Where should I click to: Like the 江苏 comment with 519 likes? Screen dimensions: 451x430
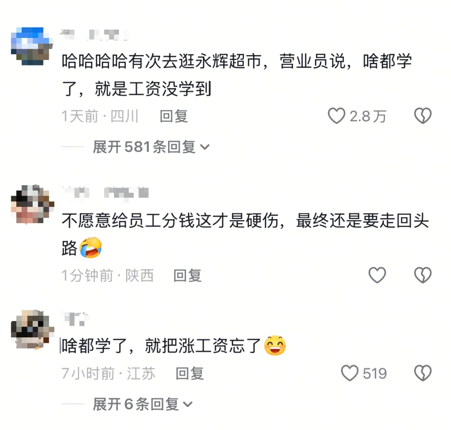coord(350,373)
